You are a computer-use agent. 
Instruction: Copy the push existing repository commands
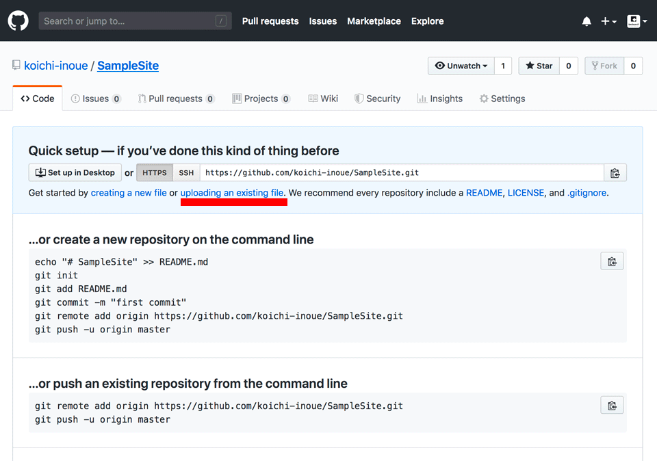click(612, 406)
